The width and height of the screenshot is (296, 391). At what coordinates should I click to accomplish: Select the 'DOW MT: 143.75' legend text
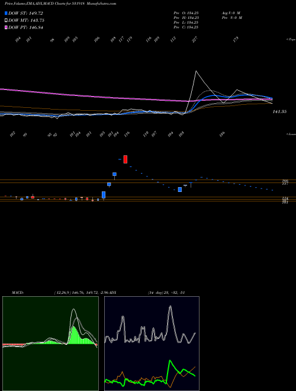26,21
